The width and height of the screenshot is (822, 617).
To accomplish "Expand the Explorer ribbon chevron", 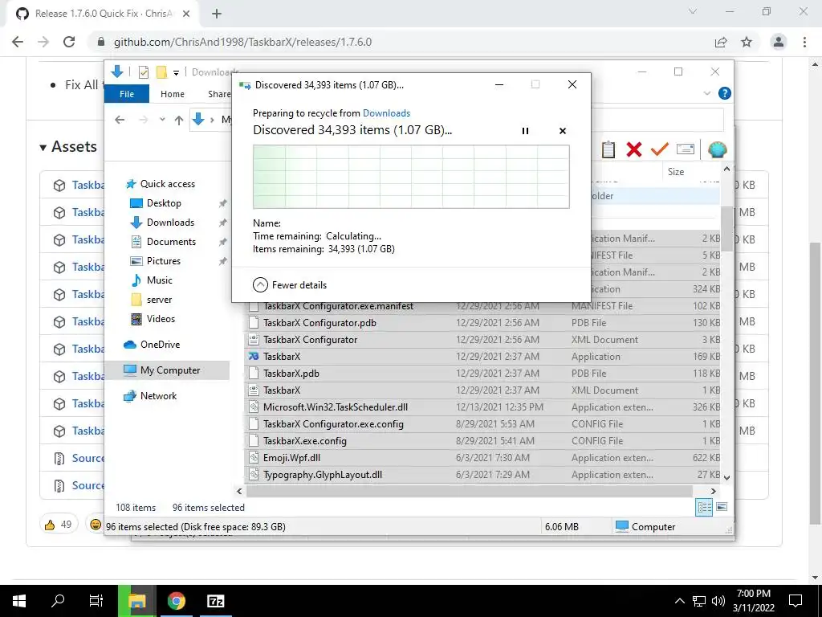I will click(x=707, y=93).
